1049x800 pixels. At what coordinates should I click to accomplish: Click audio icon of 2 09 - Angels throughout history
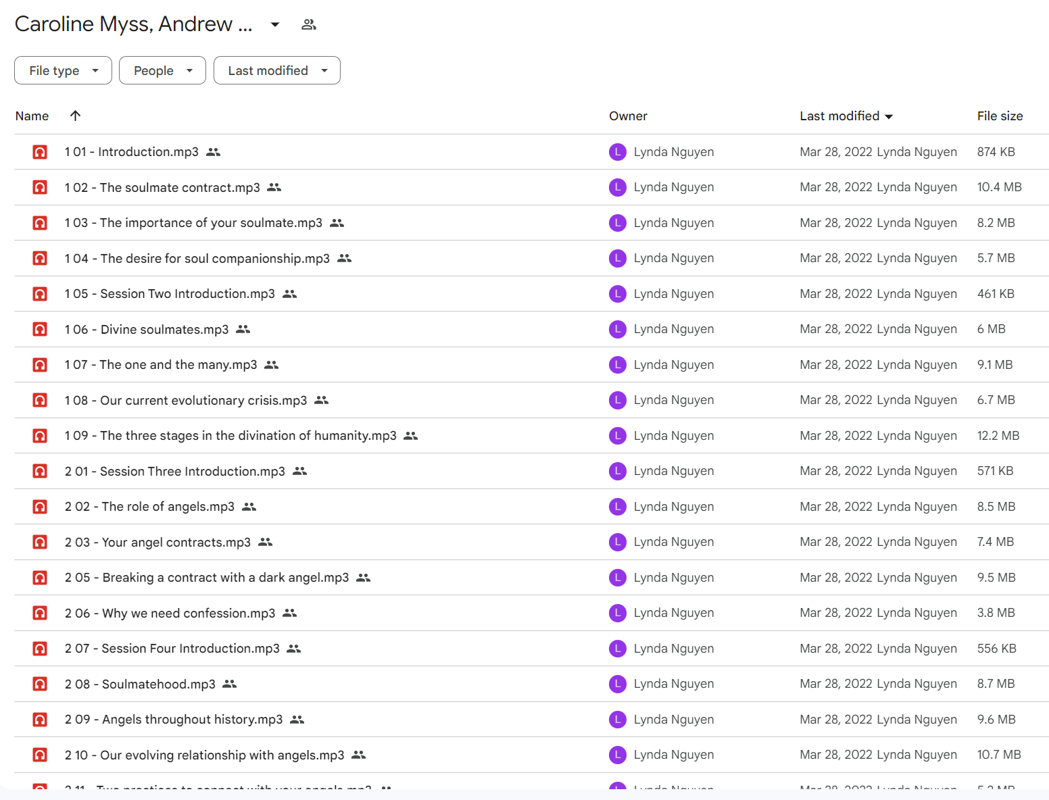[40, 720]
